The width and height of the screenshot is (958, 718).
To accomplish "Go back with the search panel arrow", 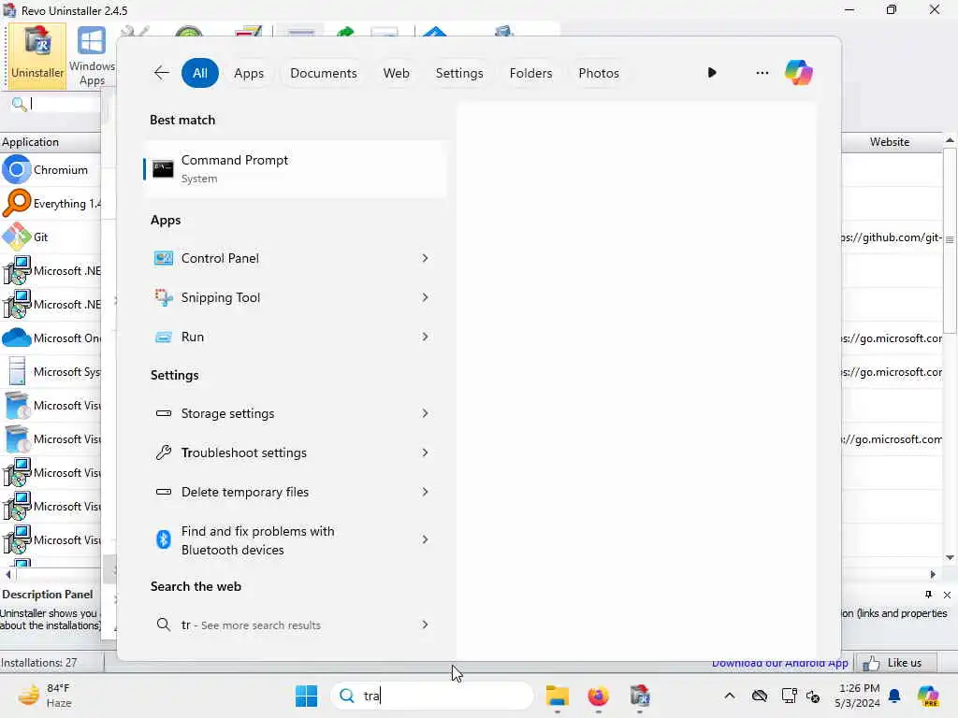I will point(161,73).
